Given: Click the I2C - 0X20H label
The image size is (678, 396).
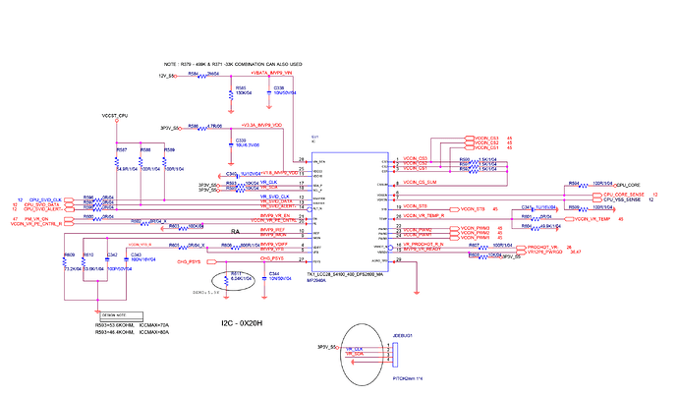Looking at the screenshot, I should point(242,323).
